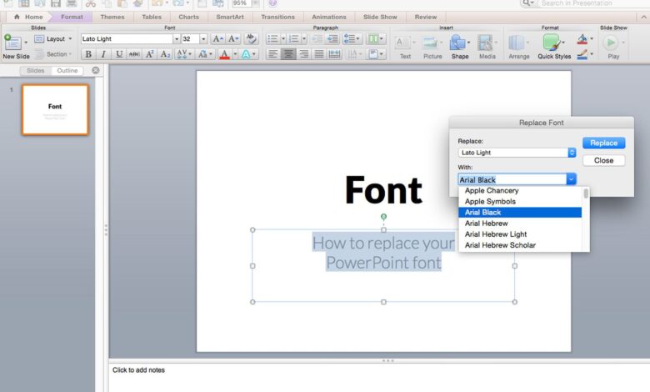Click the New Slide icon
650x392 pixels.
pyautogui.click(x=13, y=42)
